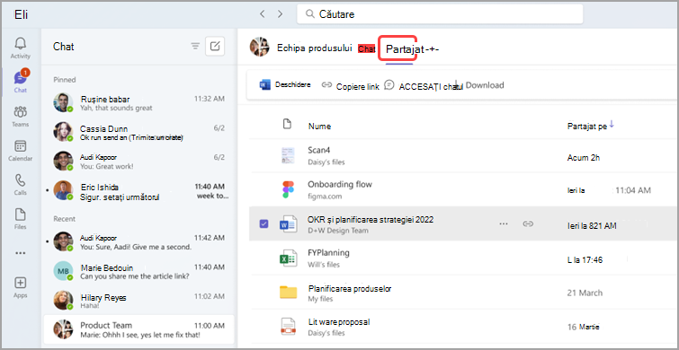Open the Calls phone icon
Image resolution: width=679 pixels, height=350 pixels.
coord(21,180)
